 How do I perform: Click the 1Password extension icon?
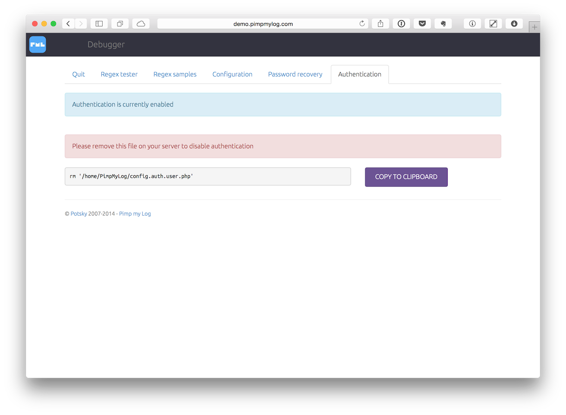point(401,24)
